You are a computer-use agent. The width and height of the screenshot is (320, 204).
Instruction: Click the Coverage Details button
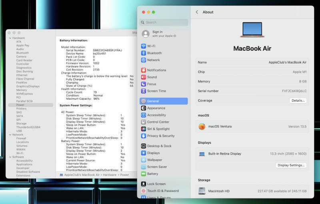(298, 101)
